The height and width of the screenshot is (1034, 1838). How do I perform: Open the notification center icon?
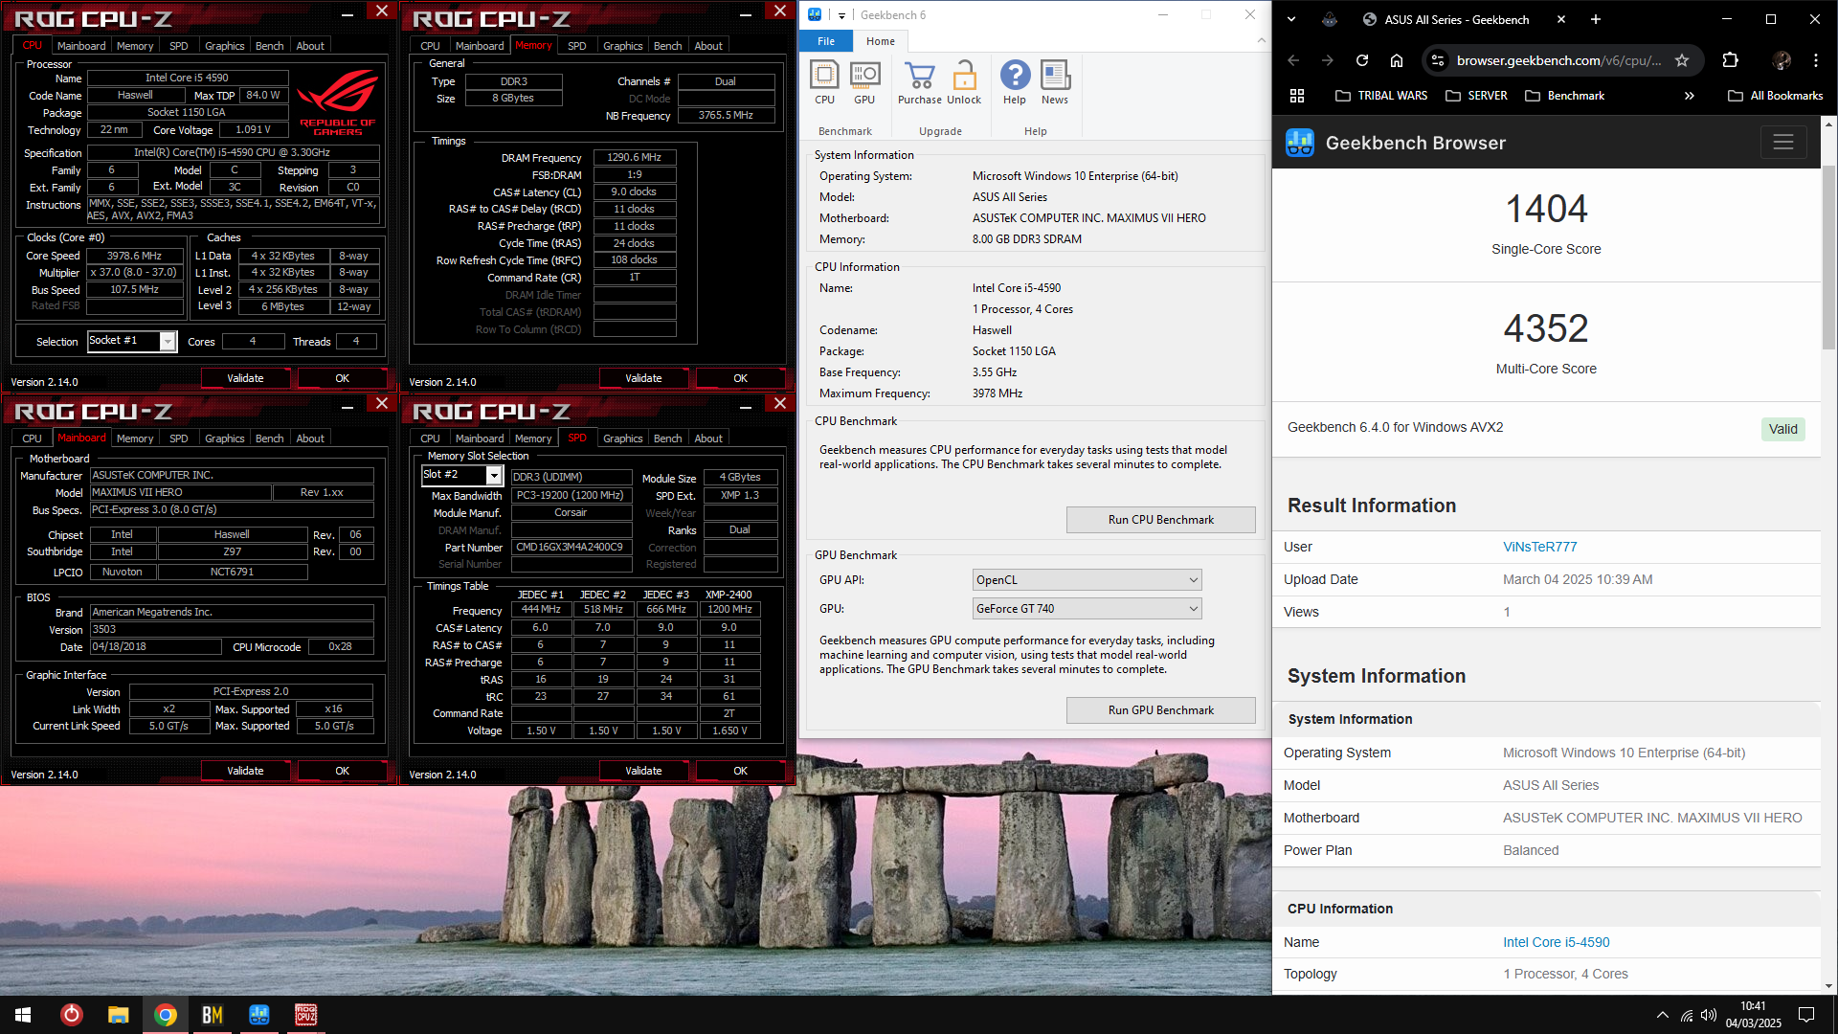[1806, 1015]
